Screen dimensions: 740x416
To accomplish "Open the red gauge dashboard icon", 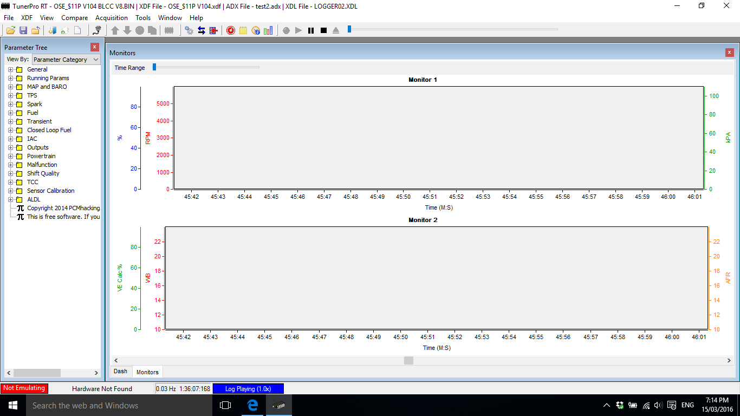I will click(231, 30).
